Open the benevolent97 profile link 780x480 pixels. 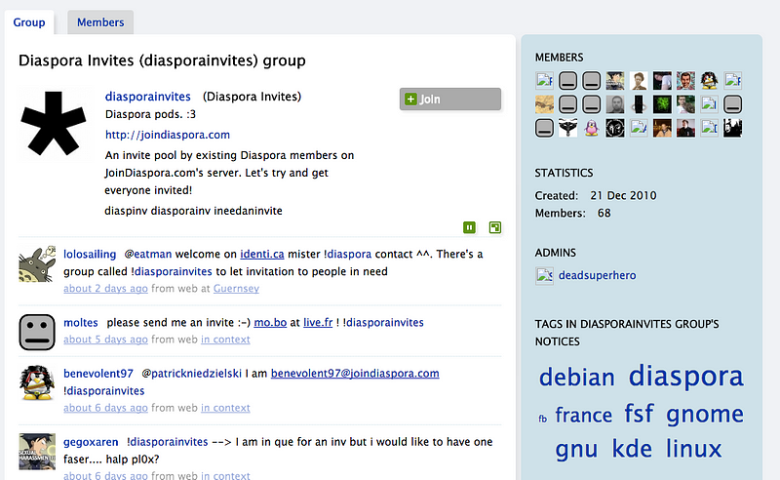tap(98, 374)
